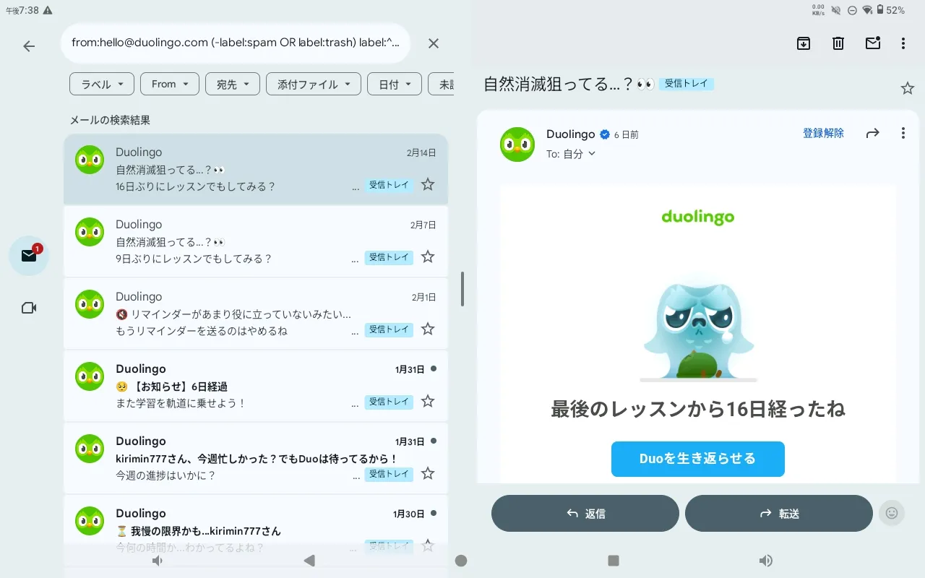Select the partially visible 未読 filter chip
The image size is (925, 578).
442,84
